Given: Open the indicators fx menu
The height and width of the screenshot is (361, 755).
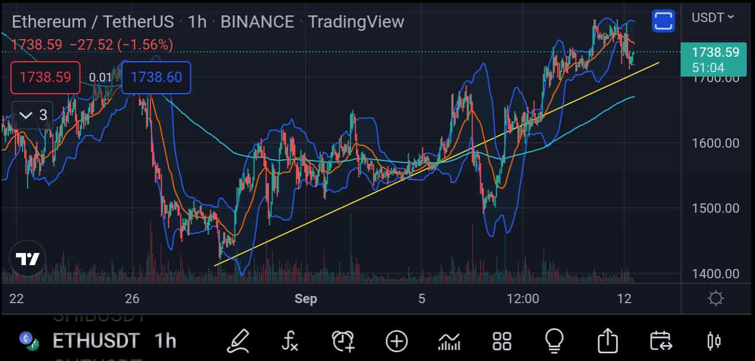Looking at the screenshot, I should 290,341.
